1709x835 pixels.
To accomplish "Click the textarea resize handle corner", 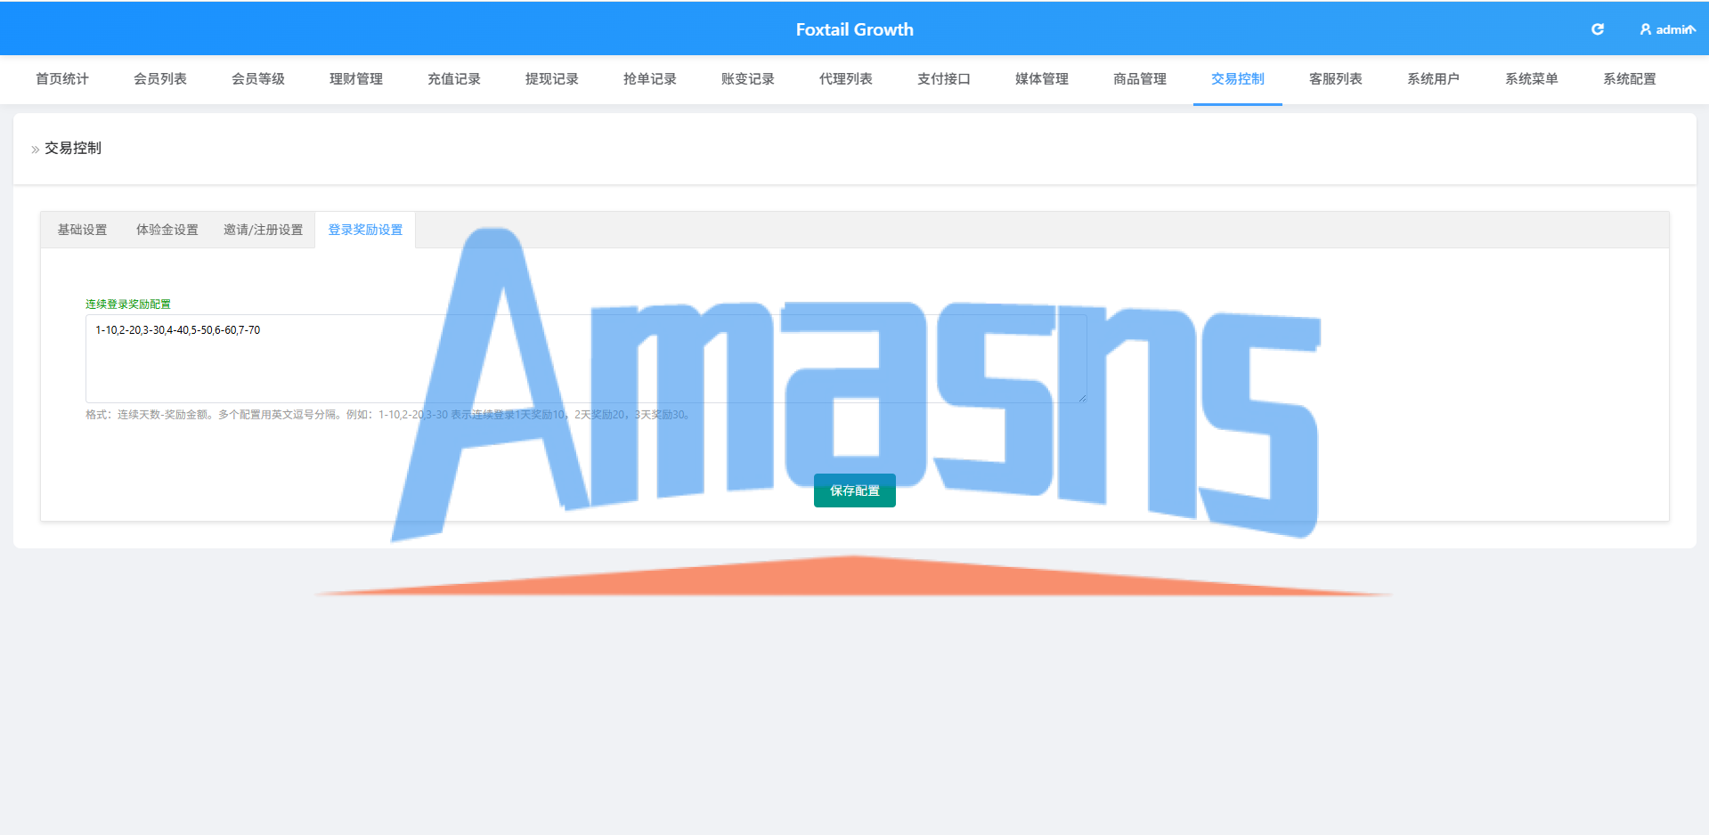I will click(x=1082, y=398).
